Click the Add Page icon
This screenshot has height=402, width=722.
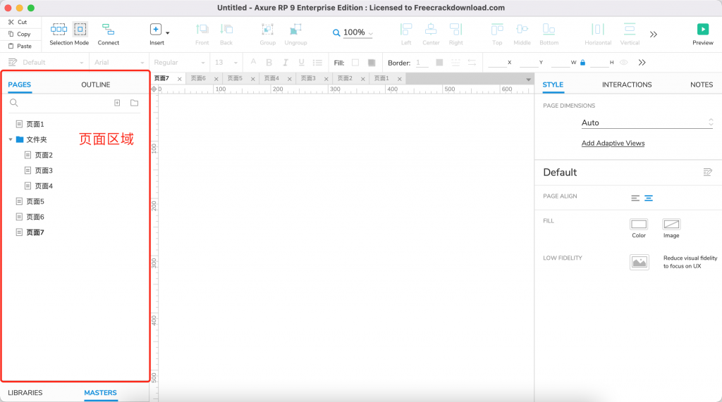point(117,103)
